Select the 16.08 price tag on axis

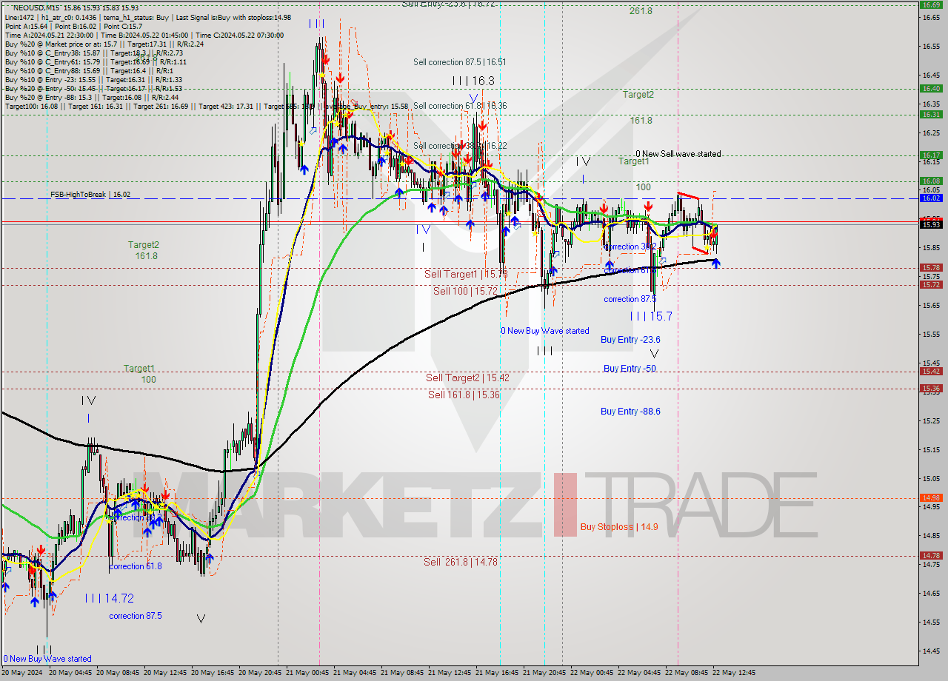pyautogui.click(x=930, y=181)
